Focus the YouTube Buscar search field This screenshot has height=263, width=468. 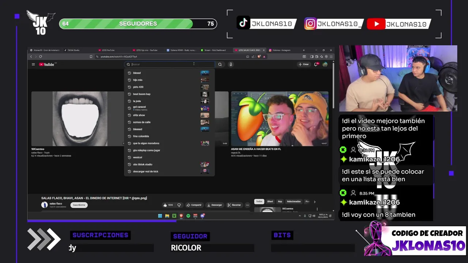[x=170, y=64]
